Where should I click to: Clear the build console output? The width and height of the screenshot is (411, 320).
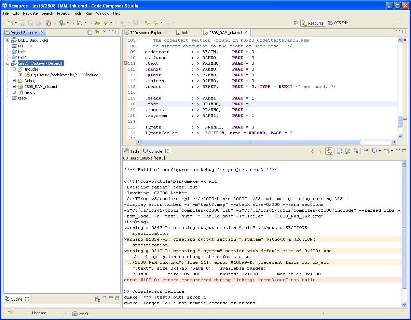[x=355, y=151]
